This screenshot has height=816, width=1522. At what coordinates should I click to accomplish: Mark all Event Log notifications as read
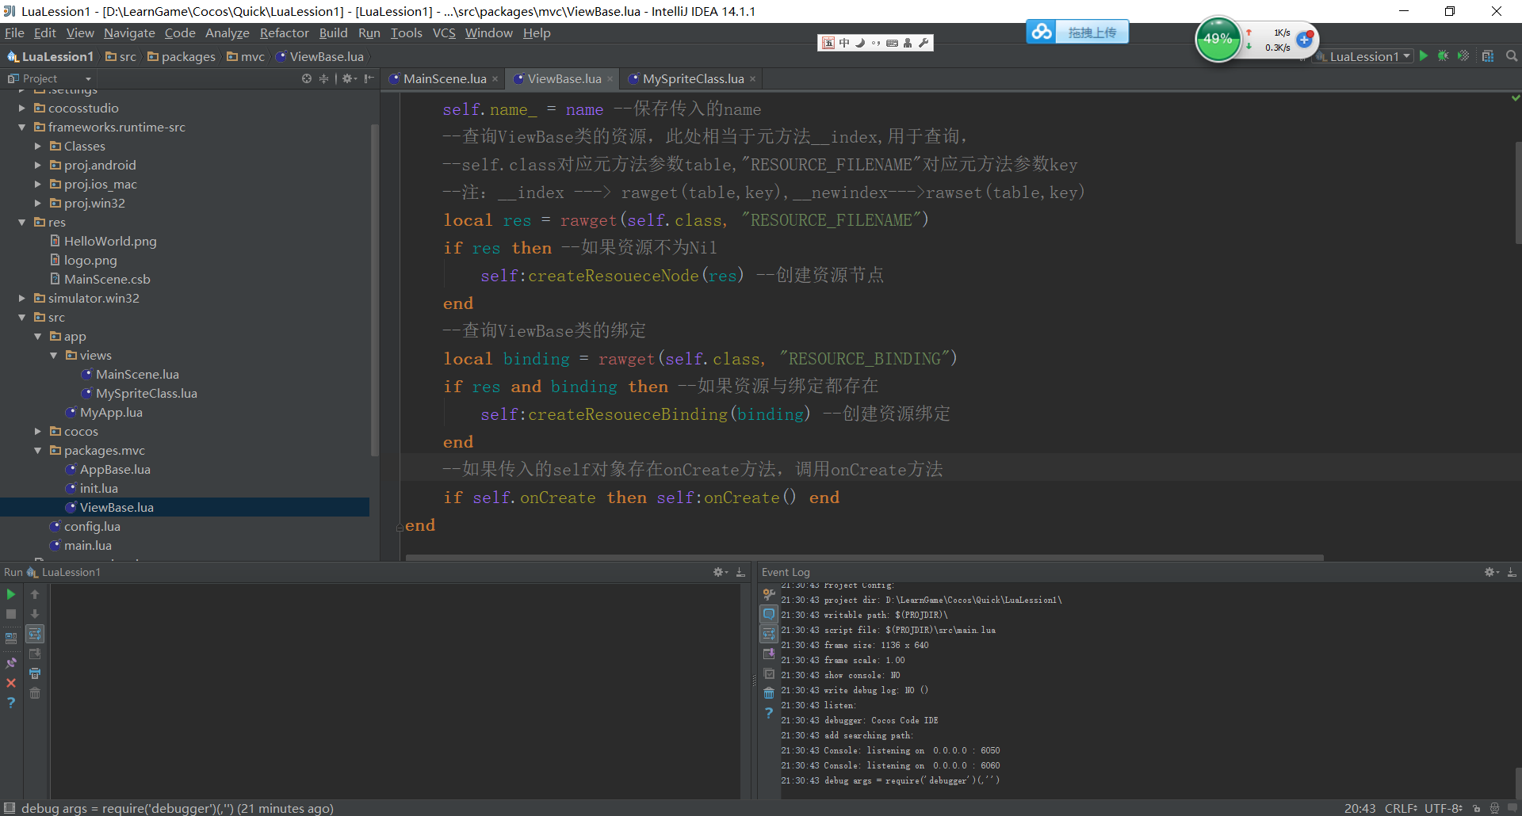pos(769,673)
